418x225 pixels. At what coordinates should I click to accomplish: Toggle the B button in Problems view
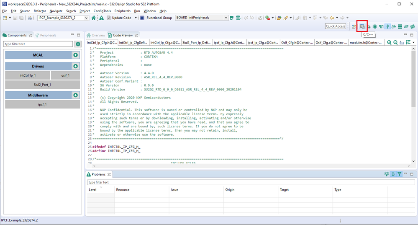pyautogui.click(x=393, y=174)
